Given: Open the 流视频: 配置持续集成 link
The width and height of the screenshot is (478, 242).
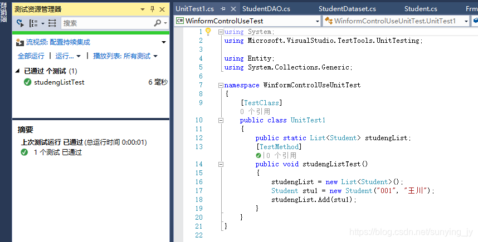Looking at the screenshot, I should coord(58,42).
